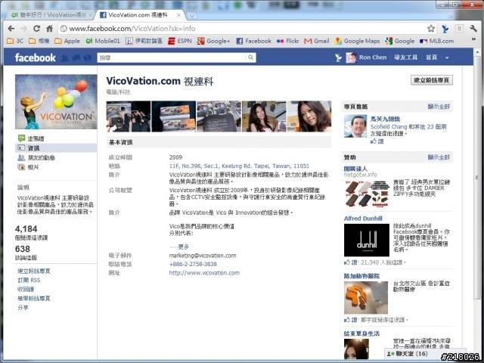Open the browser home page icon
Image resolution: width=484 pixels, height=363 pixels.
click(49, 29)
